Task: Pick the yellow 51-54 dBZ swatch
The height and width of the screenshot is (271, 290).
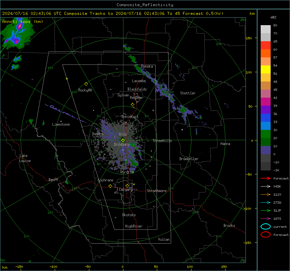Action: click(x=266, y=70)
